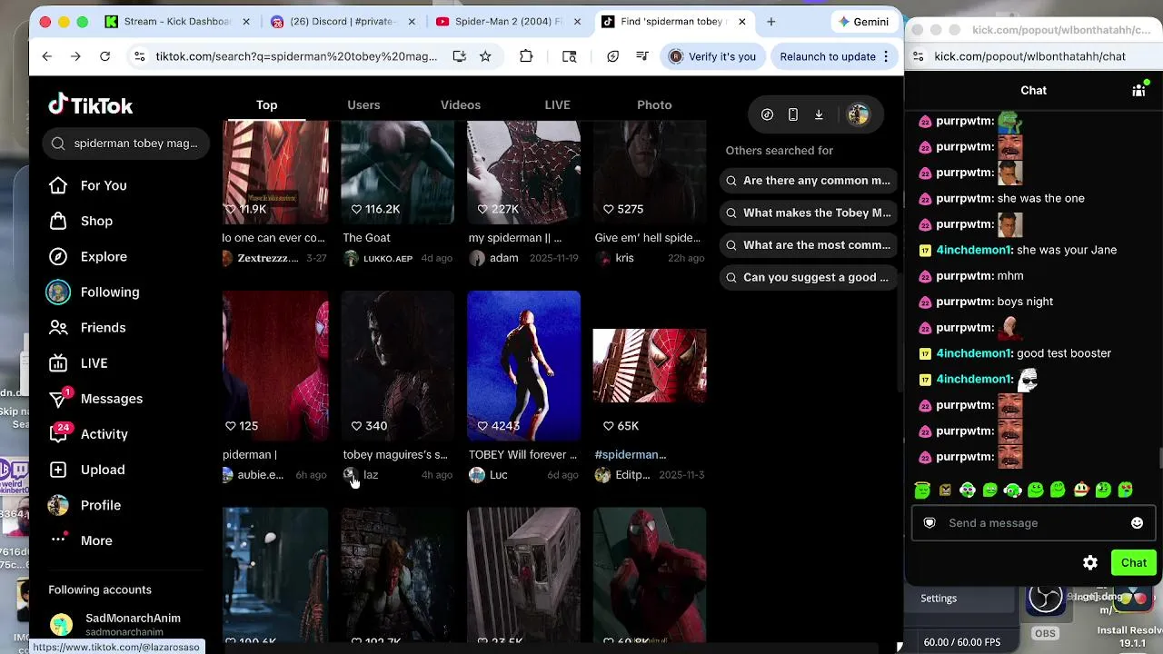Open the video thumbnail with 227K likes

523,172
